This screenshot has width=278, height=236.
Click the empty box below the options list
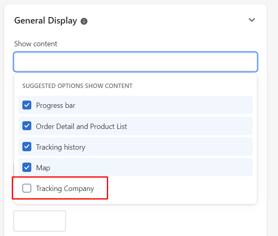(40, 221)
